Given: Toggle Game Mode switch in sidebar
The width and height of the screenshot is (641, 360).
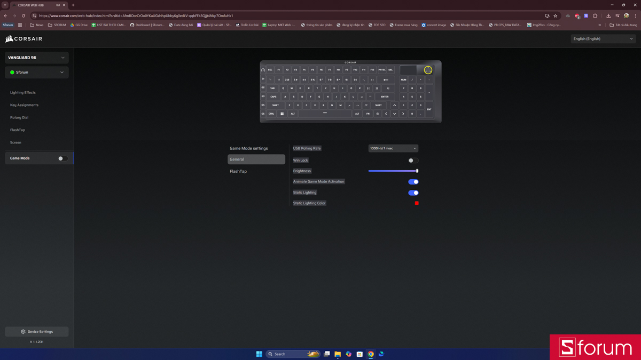Looking at the screenshot, I should [62, 158].
